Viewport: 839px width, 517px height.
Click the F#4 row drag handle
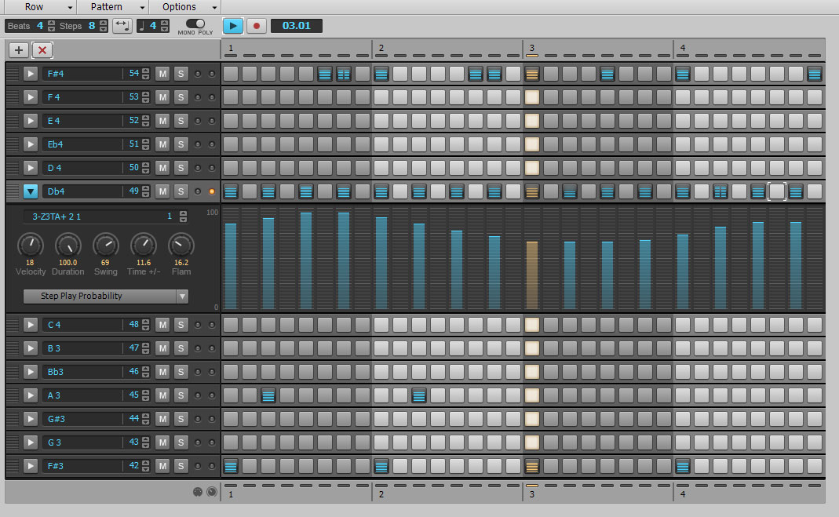pos(13,74)
